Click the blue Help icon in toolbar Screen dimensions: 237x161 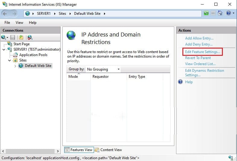point(229,13)
